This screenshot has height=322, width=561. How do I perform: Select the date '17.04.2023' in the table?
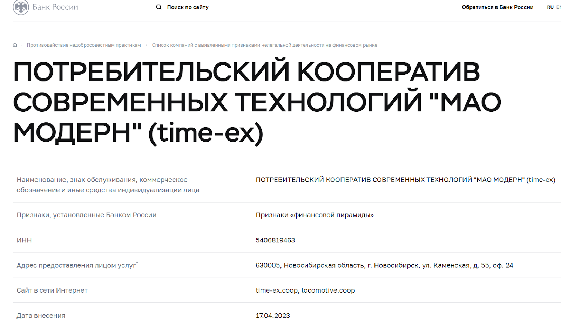(273, 315)
